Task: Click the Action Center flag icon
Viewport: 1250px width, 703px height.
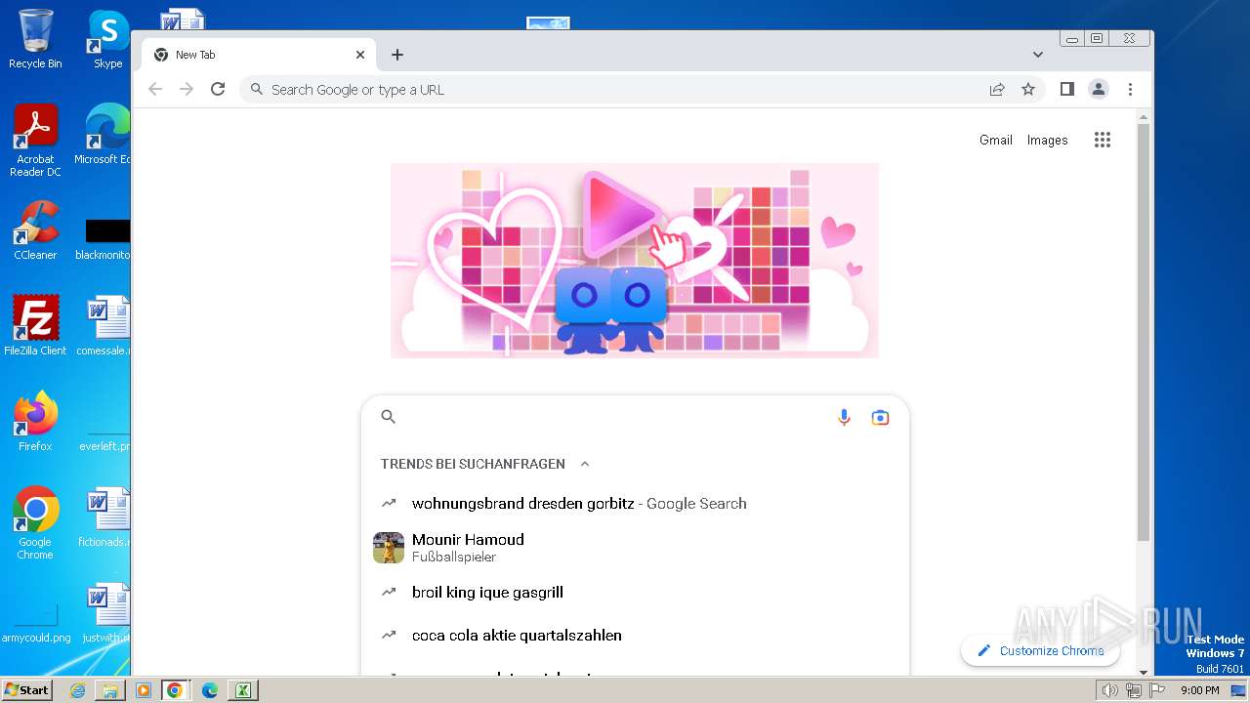Action: [1157, 690]
